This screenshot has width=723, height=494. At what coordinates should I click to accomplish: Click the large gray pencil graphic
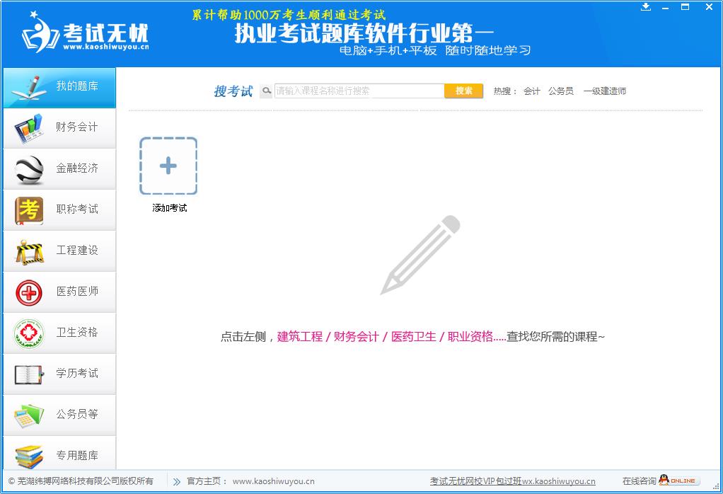[x=420, y=255]
